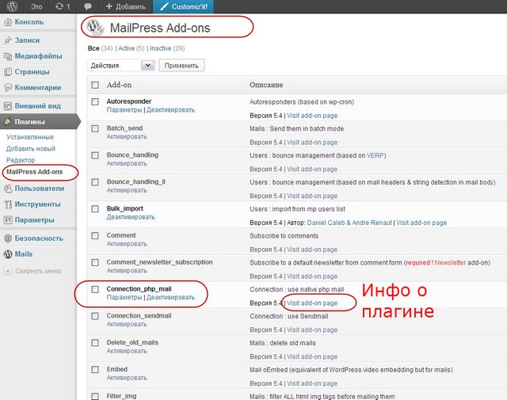The image size is (507, 400).
Task: Click the Mails sidebar icon
Action: pos(8,254)
